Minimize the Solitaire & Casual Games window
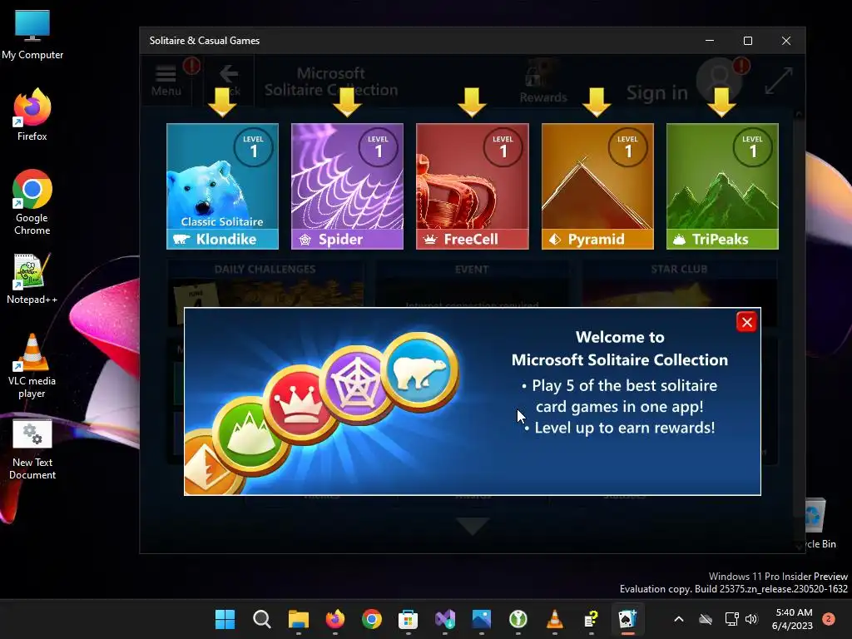Screen dimensions: 852x639 pos(710,41)
